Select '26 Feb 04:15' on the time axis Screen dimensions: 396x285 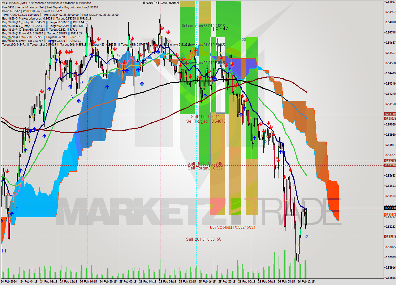coord(267,282)
